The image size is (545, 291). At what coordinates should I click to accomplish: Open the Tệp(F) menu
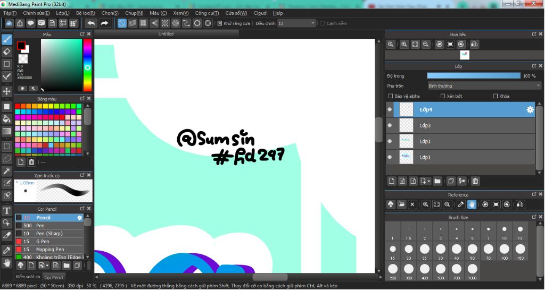(x=10, y=13)
